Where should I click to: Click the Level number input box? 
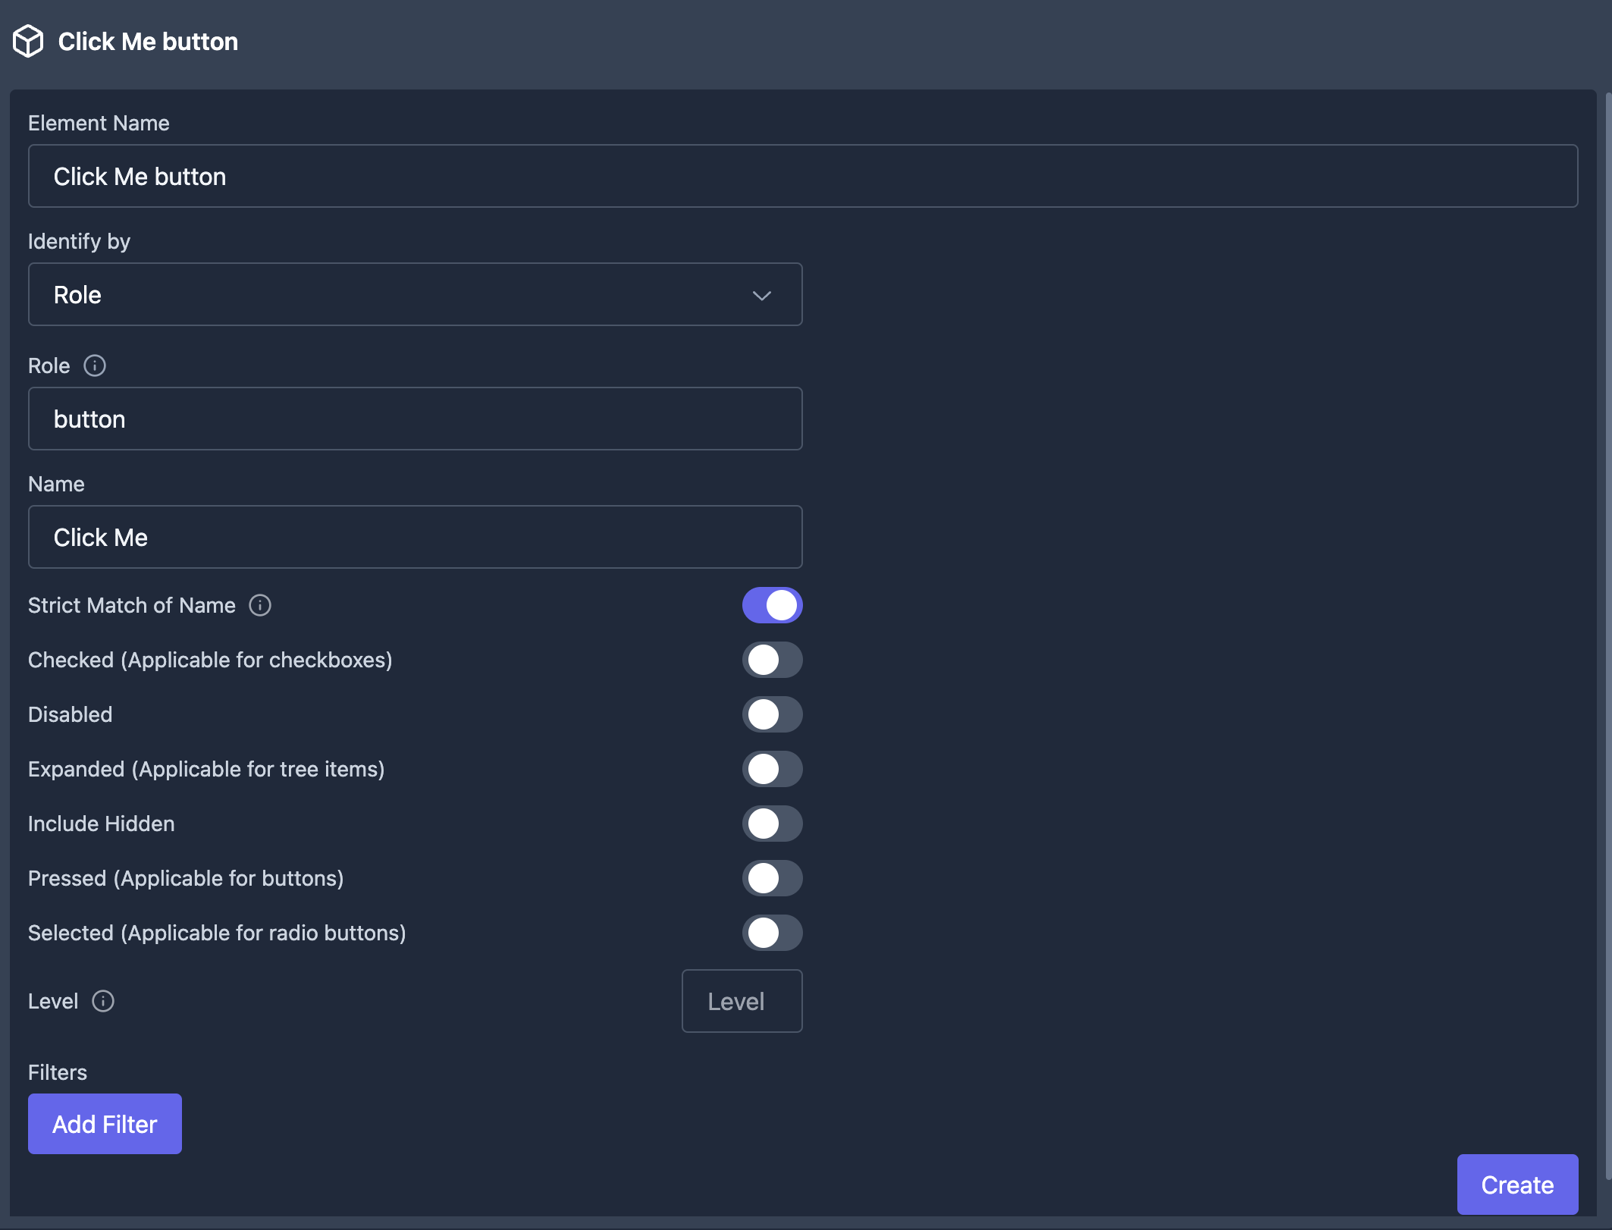coord(742,1001)
